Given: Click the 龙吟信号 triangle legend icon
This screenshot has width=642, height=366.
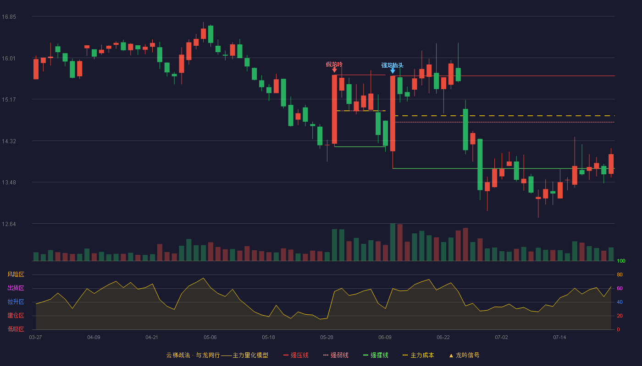Looking at the screenshot, I should click(451, 355).
